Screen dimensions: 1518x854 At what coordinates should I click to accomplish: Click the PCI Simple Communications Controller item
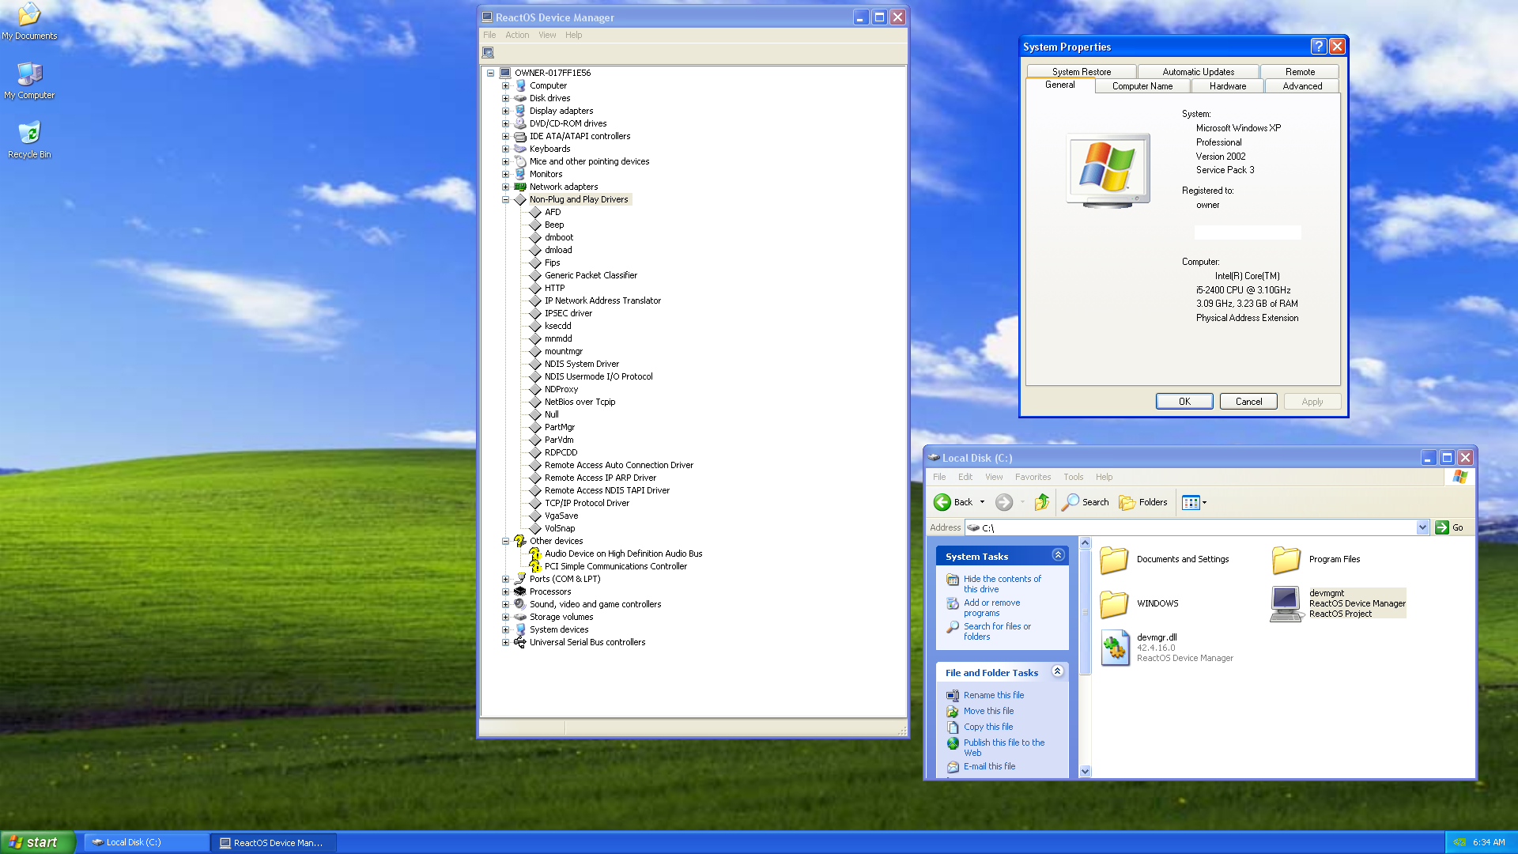pos(615,566)
